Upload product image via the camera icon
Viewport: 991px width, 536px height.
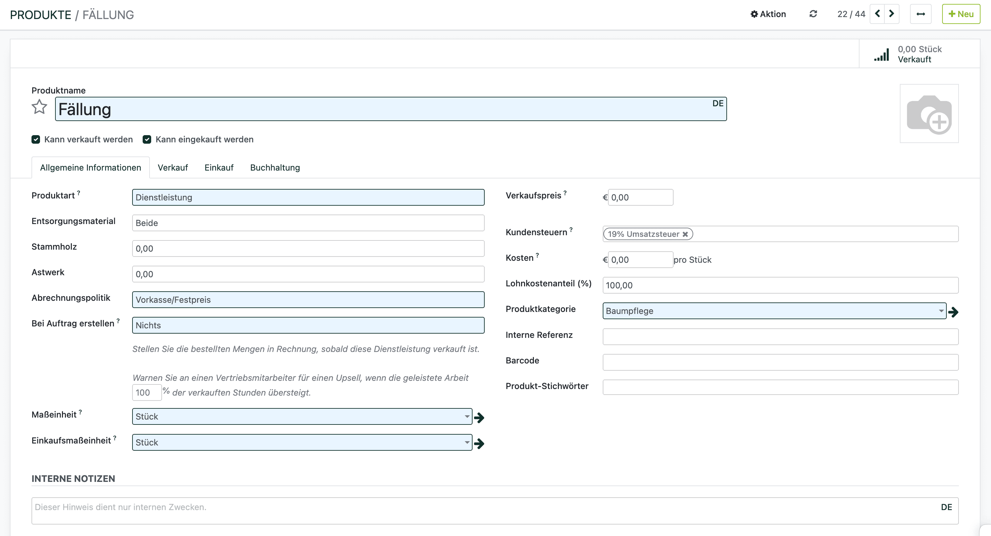(x=929, y=114)
